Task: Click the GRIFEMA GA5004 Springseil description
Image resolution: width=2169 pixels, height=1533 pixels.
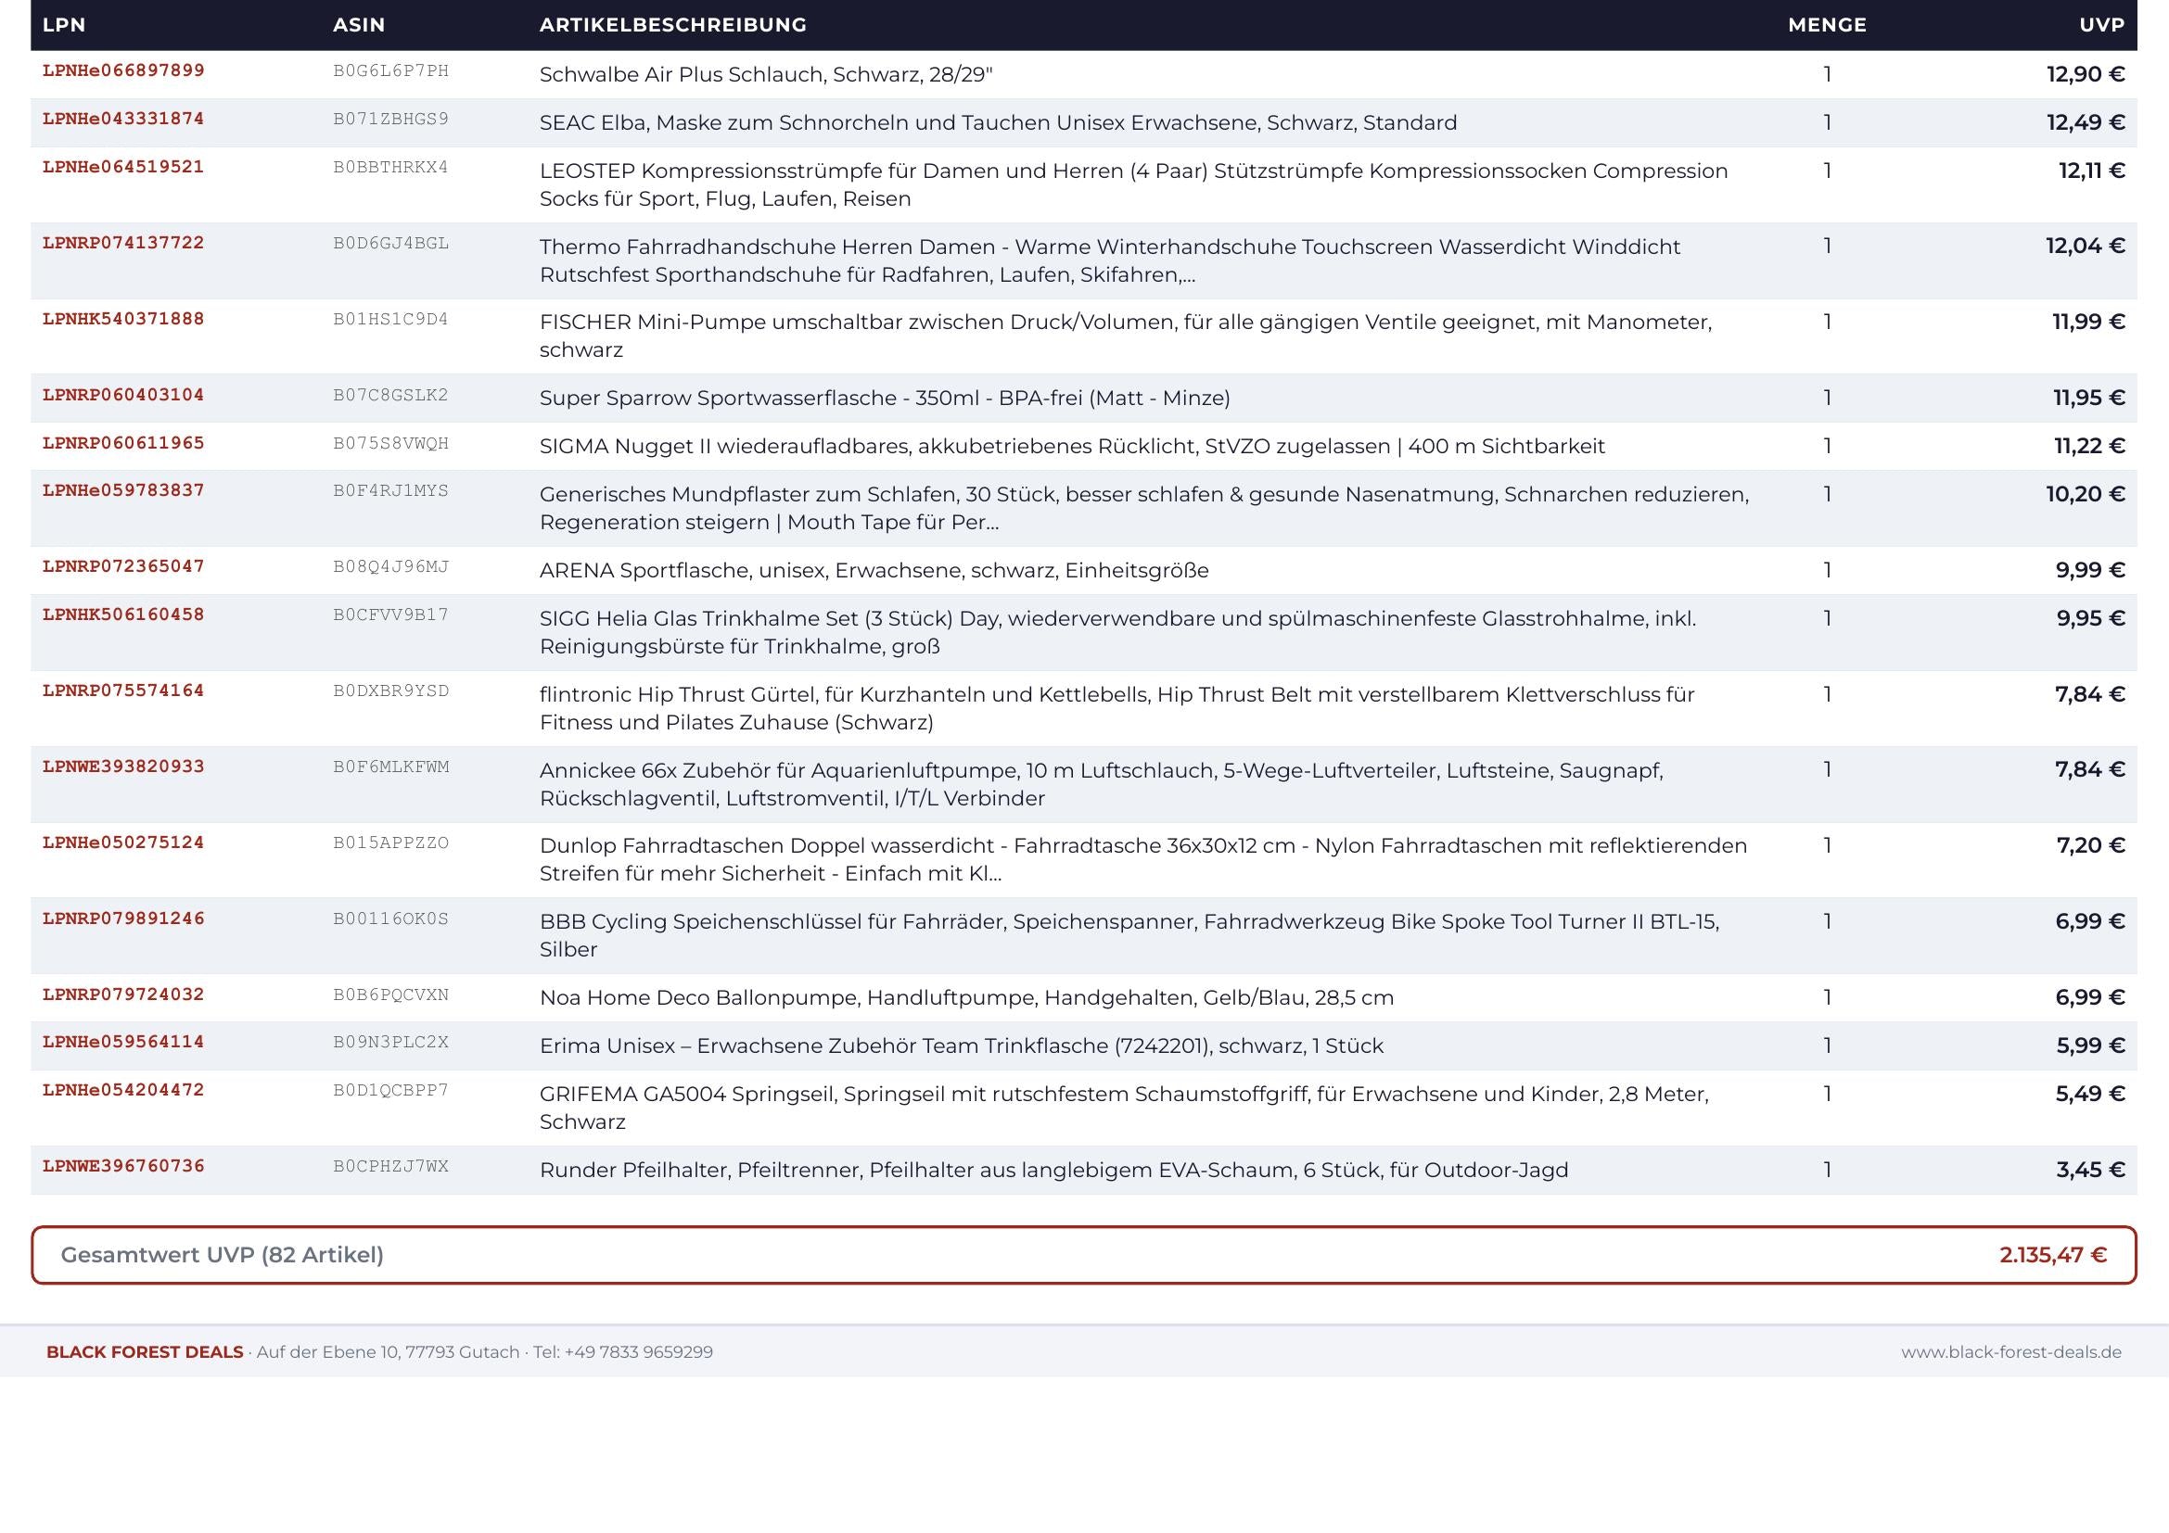Action: [1124, 1109]
